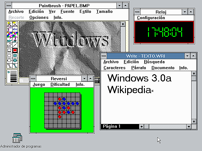This screenshot has width=202, height=151.
Task: Open the Archivo menu in Write
Action: pyautogui.click(x=111, y=62)
